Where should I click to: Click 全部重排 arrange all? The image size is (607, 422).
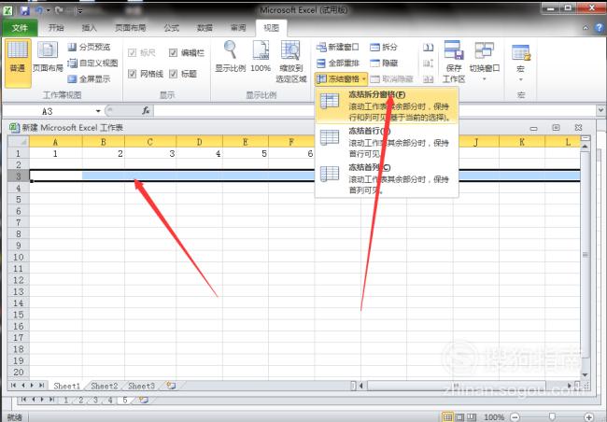coord(337,63)
